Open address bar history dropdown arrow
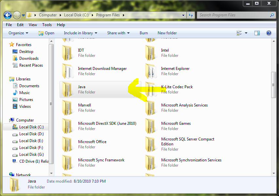 pyautogui.click(x=183, y=15)
